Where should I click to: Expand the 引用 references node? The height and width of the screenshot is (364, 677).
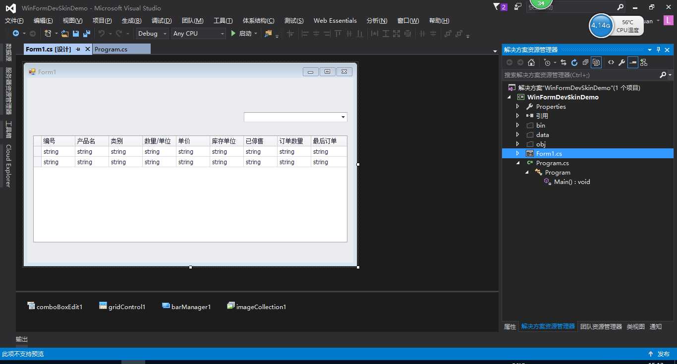(x=518, y=116)
